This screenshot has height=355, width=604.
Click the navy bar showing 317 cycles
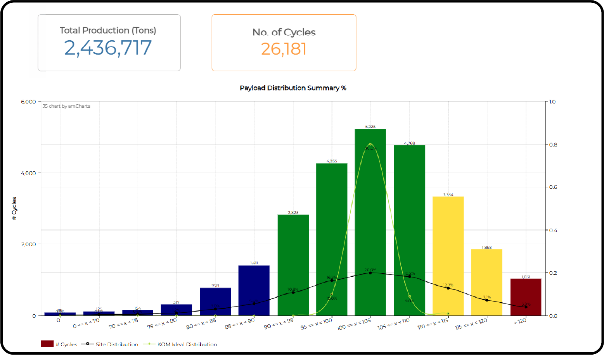coord(177,310)
